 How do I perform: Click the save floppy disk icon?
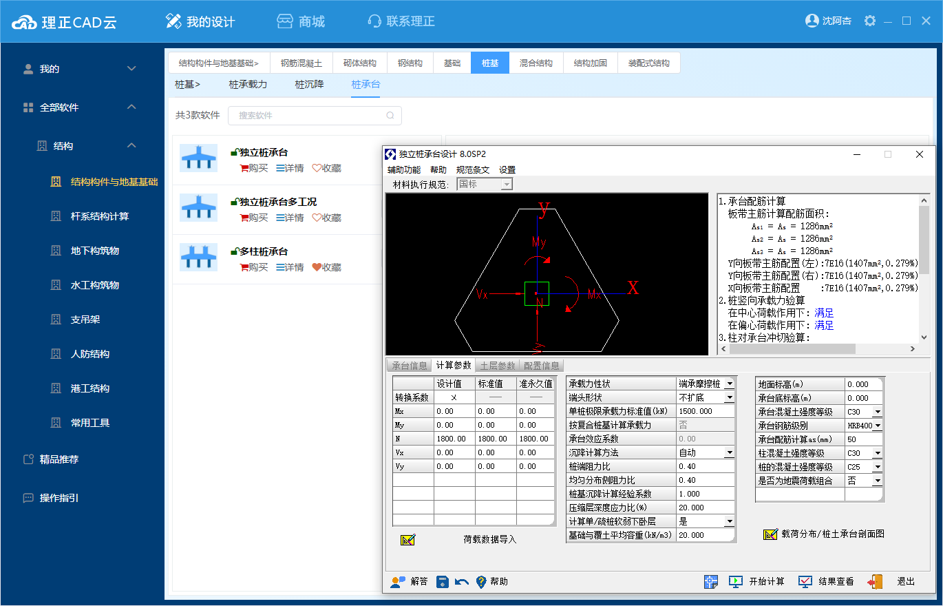click(x=443, y=582)
